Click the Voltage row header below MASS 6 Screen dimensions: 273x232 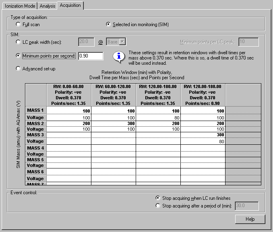pos(36,179)
